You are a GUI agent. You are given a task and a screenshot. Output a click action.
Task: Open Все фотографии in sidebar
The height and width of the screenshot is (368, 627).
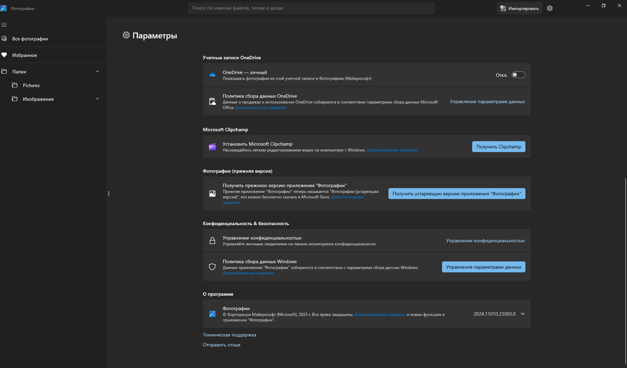pos(53,38)
